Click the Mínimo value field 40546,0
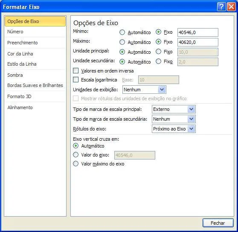Viewport: 238px width, 232px height. (x=198, y=32)
